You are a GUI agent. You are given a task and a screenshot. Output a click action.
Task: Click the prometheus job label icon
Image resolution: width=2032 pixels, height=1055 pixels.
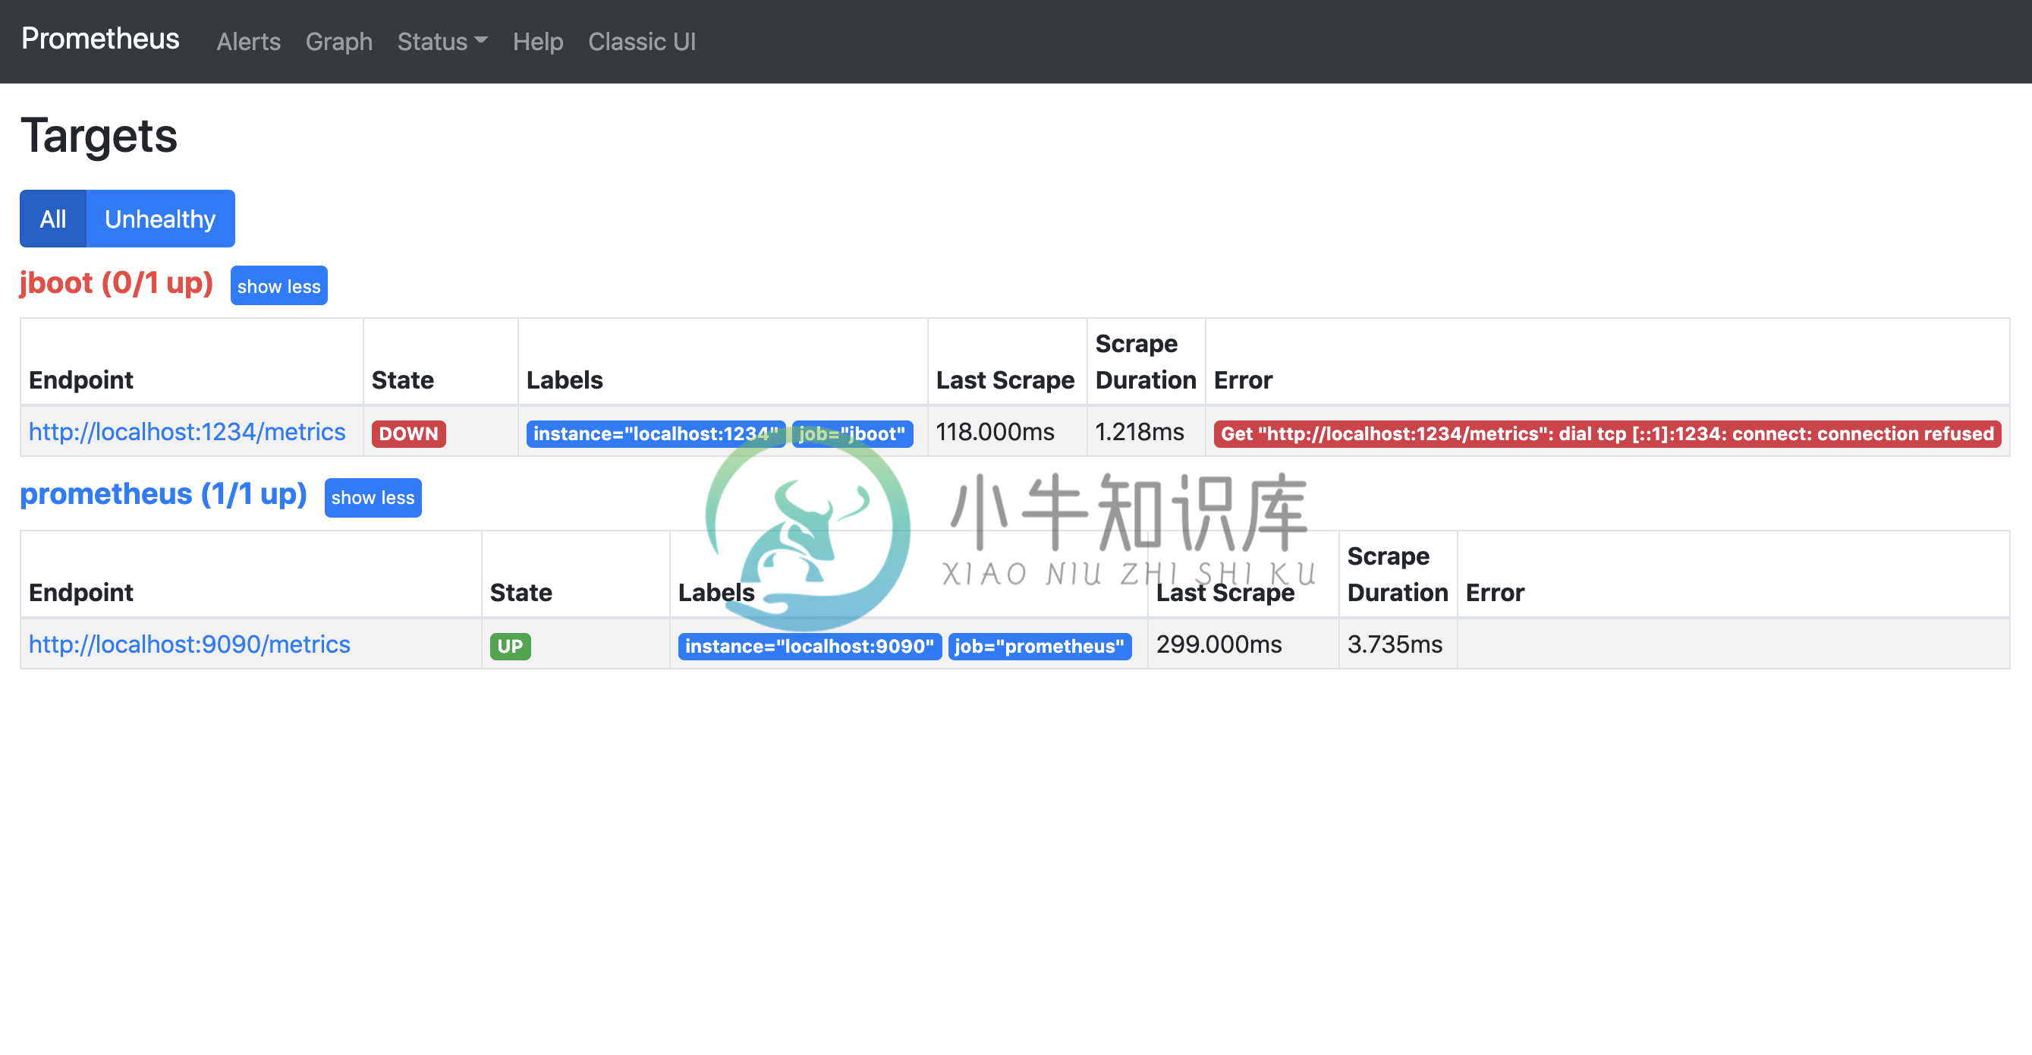tap(1040, 645)
